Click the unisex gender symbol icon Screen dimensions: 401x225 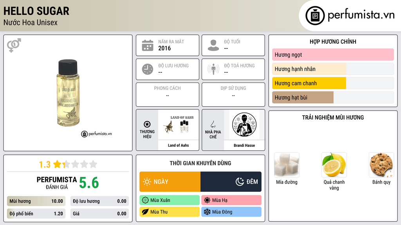[x=14, y=45]
